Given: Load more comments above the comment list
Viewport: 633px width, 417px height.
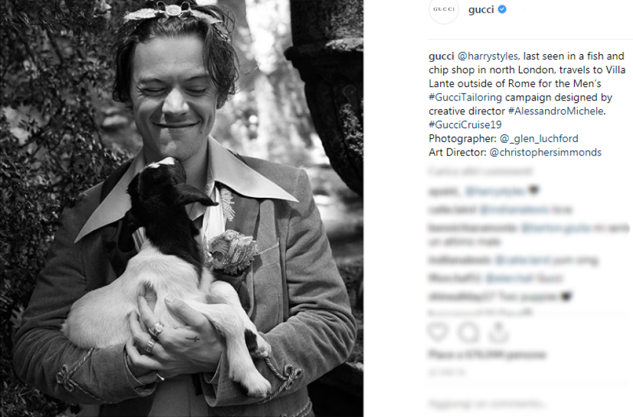Looking at the screenshot, I should point(480,172).
